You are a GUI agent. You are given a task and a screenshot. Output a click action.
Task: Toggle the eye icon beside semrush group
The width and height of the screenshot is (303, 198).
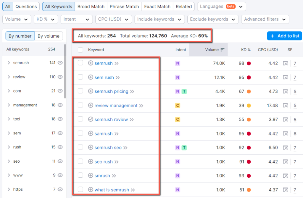61,63
